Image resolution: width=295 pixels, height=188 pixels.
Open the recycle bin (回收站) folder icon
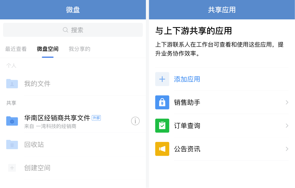[12, 144]
